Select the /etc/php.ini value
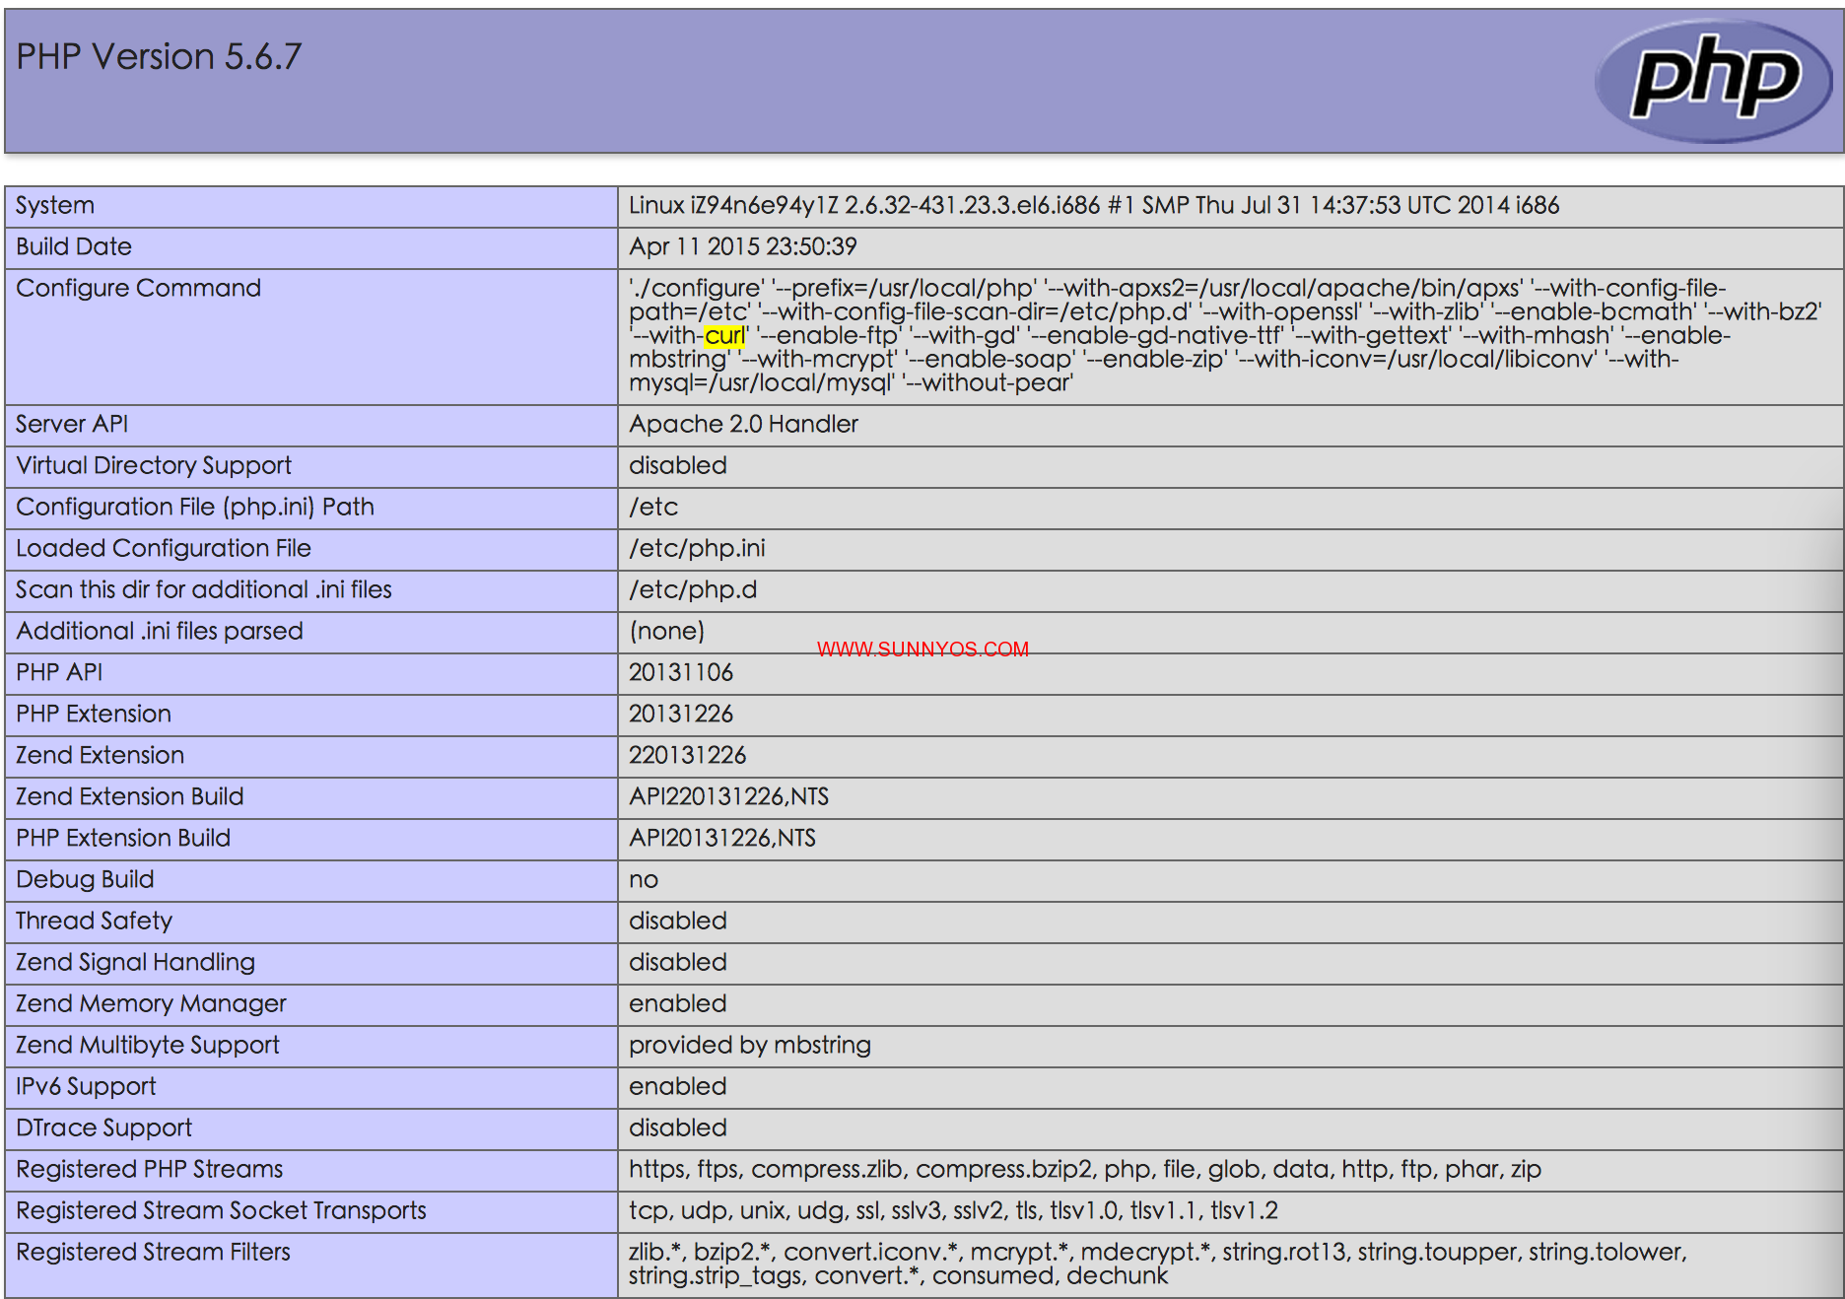 coord(697,549)
